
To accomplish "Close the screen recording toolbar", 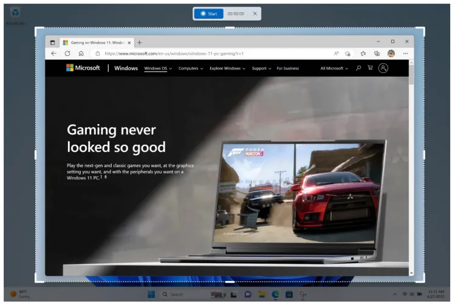I will click(x=255, y=13).
